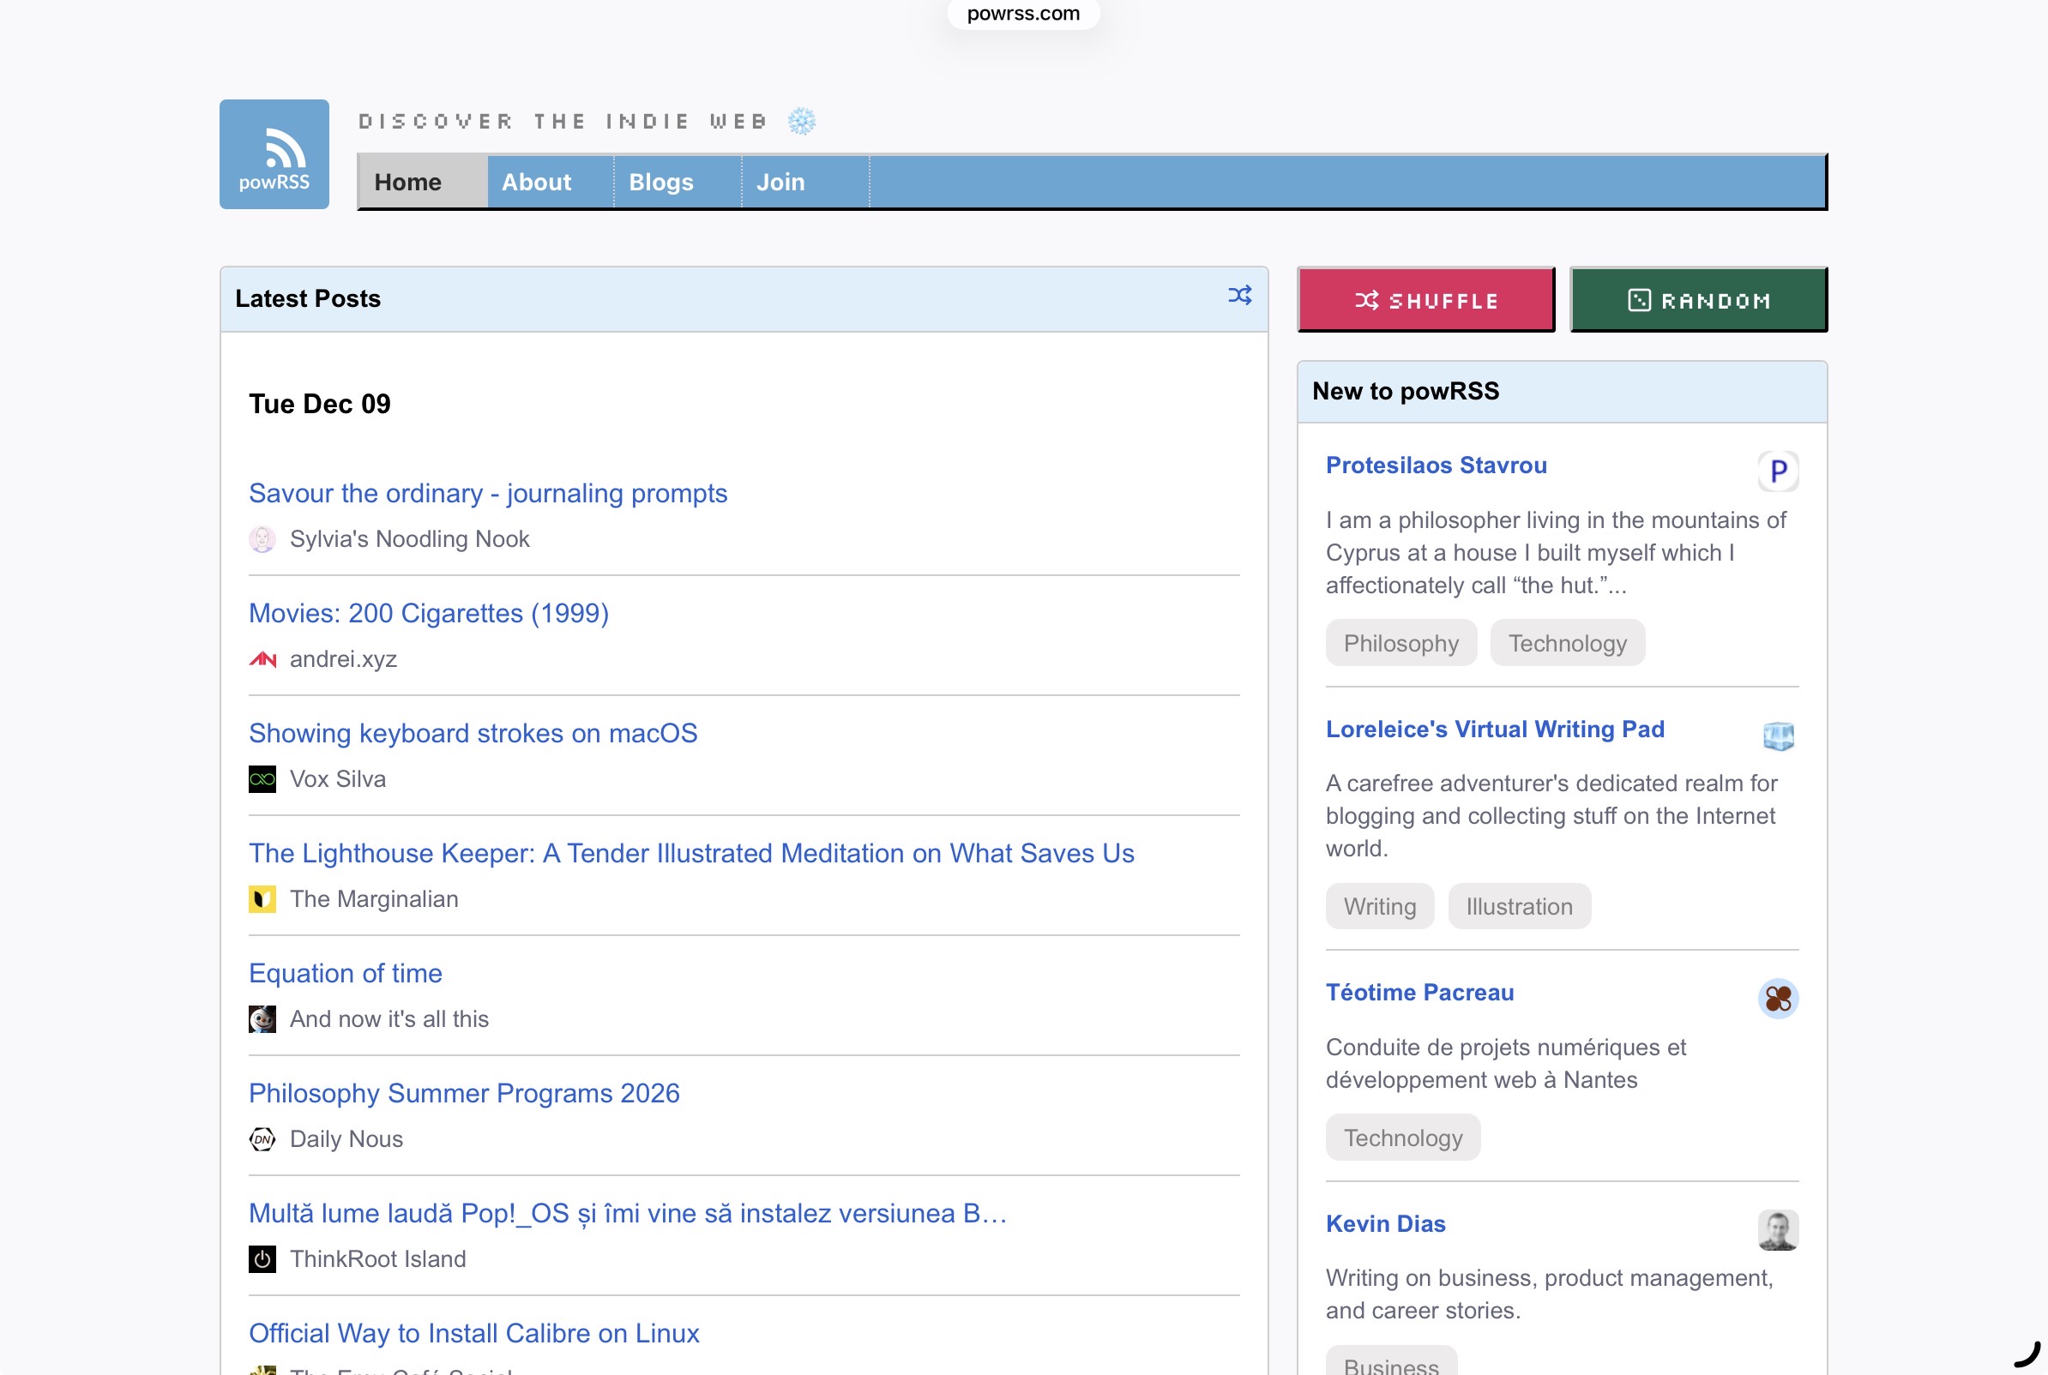Click the Vox Silva source name
Screen dimensions: 2048x1375
pyautogui.click(x=338, y=778)
